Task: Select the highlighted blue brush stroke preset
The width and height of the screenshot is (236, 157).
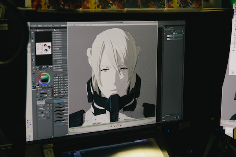Action: [x=61, y=101]
